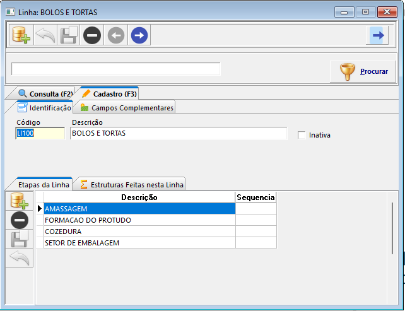Click the blue right-arrow button at the toolbar's far right
The width and height of the screenshot is (405, 311).
(377, 35)
